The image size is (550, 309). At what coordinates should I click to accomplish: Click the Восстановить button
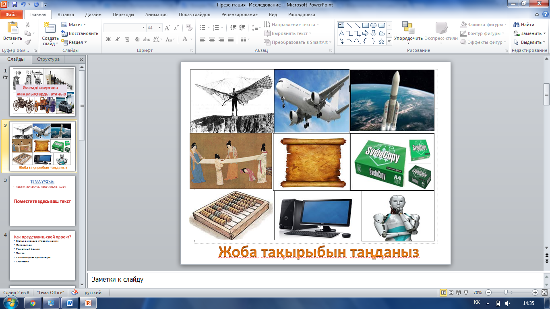[80, 33]
